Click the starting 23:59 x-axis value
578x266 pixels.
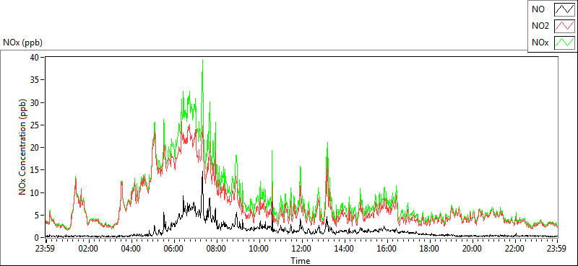point(45,249)
